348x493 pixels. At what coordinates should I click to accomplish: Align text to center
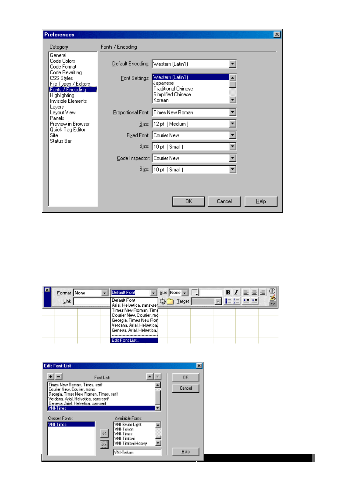[x=254, y=292]
